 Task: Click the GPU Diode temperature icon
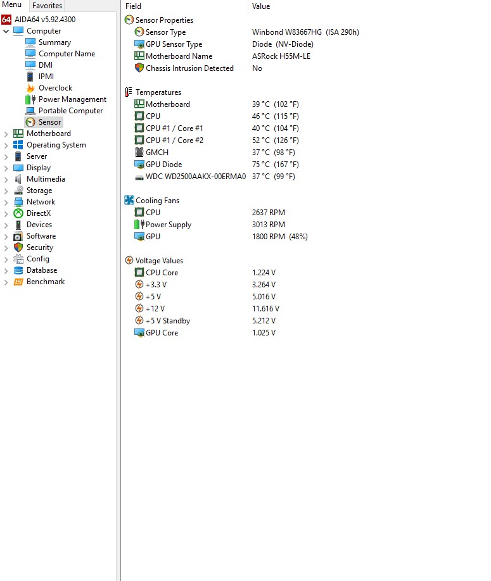pos(139,164)
